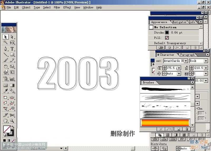Select the Pencil tool
Viewport: 211px width, 151px height.
click(x=12, y=60)
